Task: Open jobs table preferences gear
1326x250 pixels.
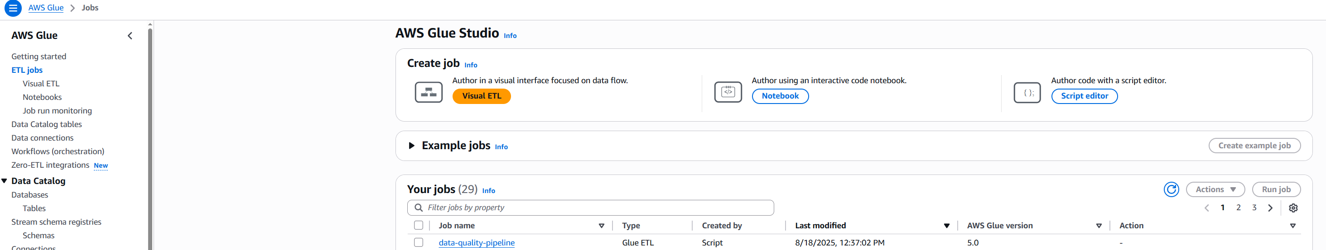Action: pos(1292,208)
